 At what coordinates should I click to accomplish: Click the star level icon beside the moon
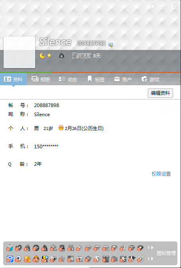click(50, 56)
